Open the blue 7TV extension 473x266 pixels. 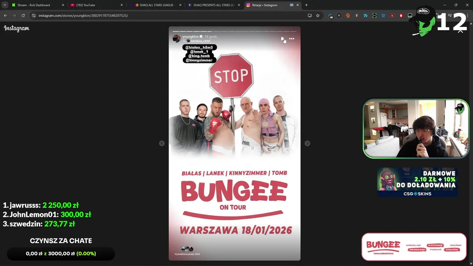click(365, 16)
